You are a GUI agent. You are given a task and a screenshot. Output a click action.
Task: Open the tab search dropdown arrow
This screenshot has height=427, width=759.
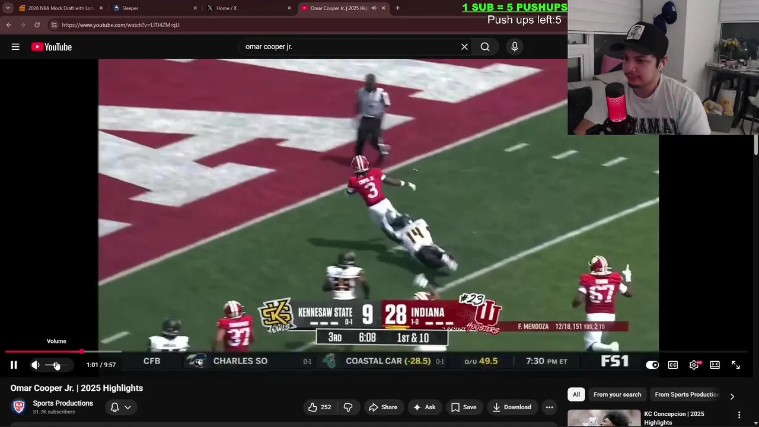pyautogui.click(x=8, y=8)
